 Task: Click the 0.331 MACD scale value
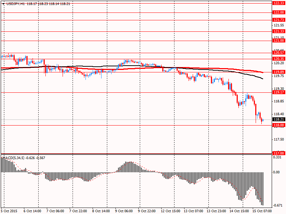[277, 157]
